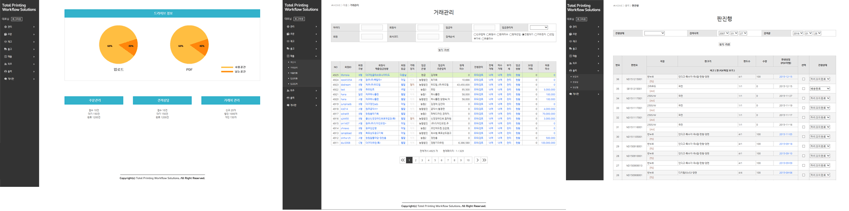Click 출력 printer icon in 거래관리 panel sidebar
This screenshot has width=849, height=211.
(x=288, y=98)
